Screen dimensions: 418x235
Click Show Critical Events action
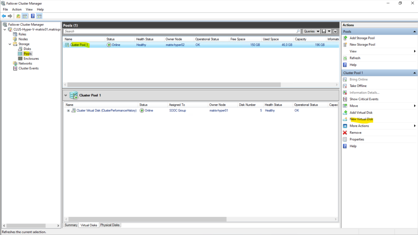coord(364,99)
